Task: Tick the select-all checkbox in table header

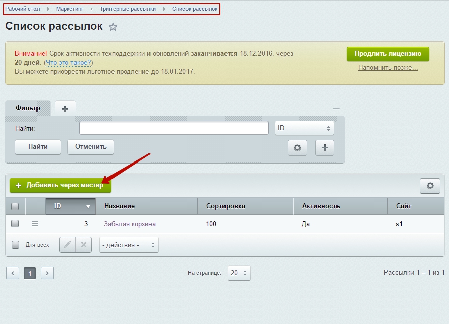Action: click(15, 206)
